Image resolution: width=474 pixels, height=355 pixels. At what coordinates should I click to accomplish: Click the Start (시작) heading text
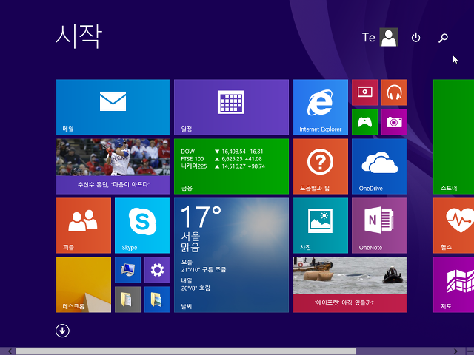pyautogui.click(x=79, y=36)
